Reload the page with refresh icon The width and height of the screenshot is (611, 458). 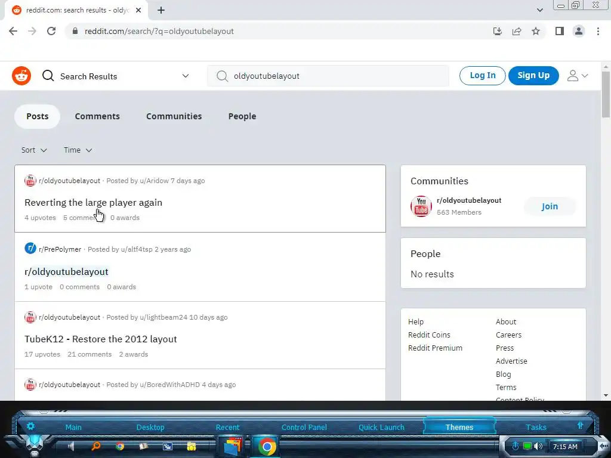pos(51,31)
